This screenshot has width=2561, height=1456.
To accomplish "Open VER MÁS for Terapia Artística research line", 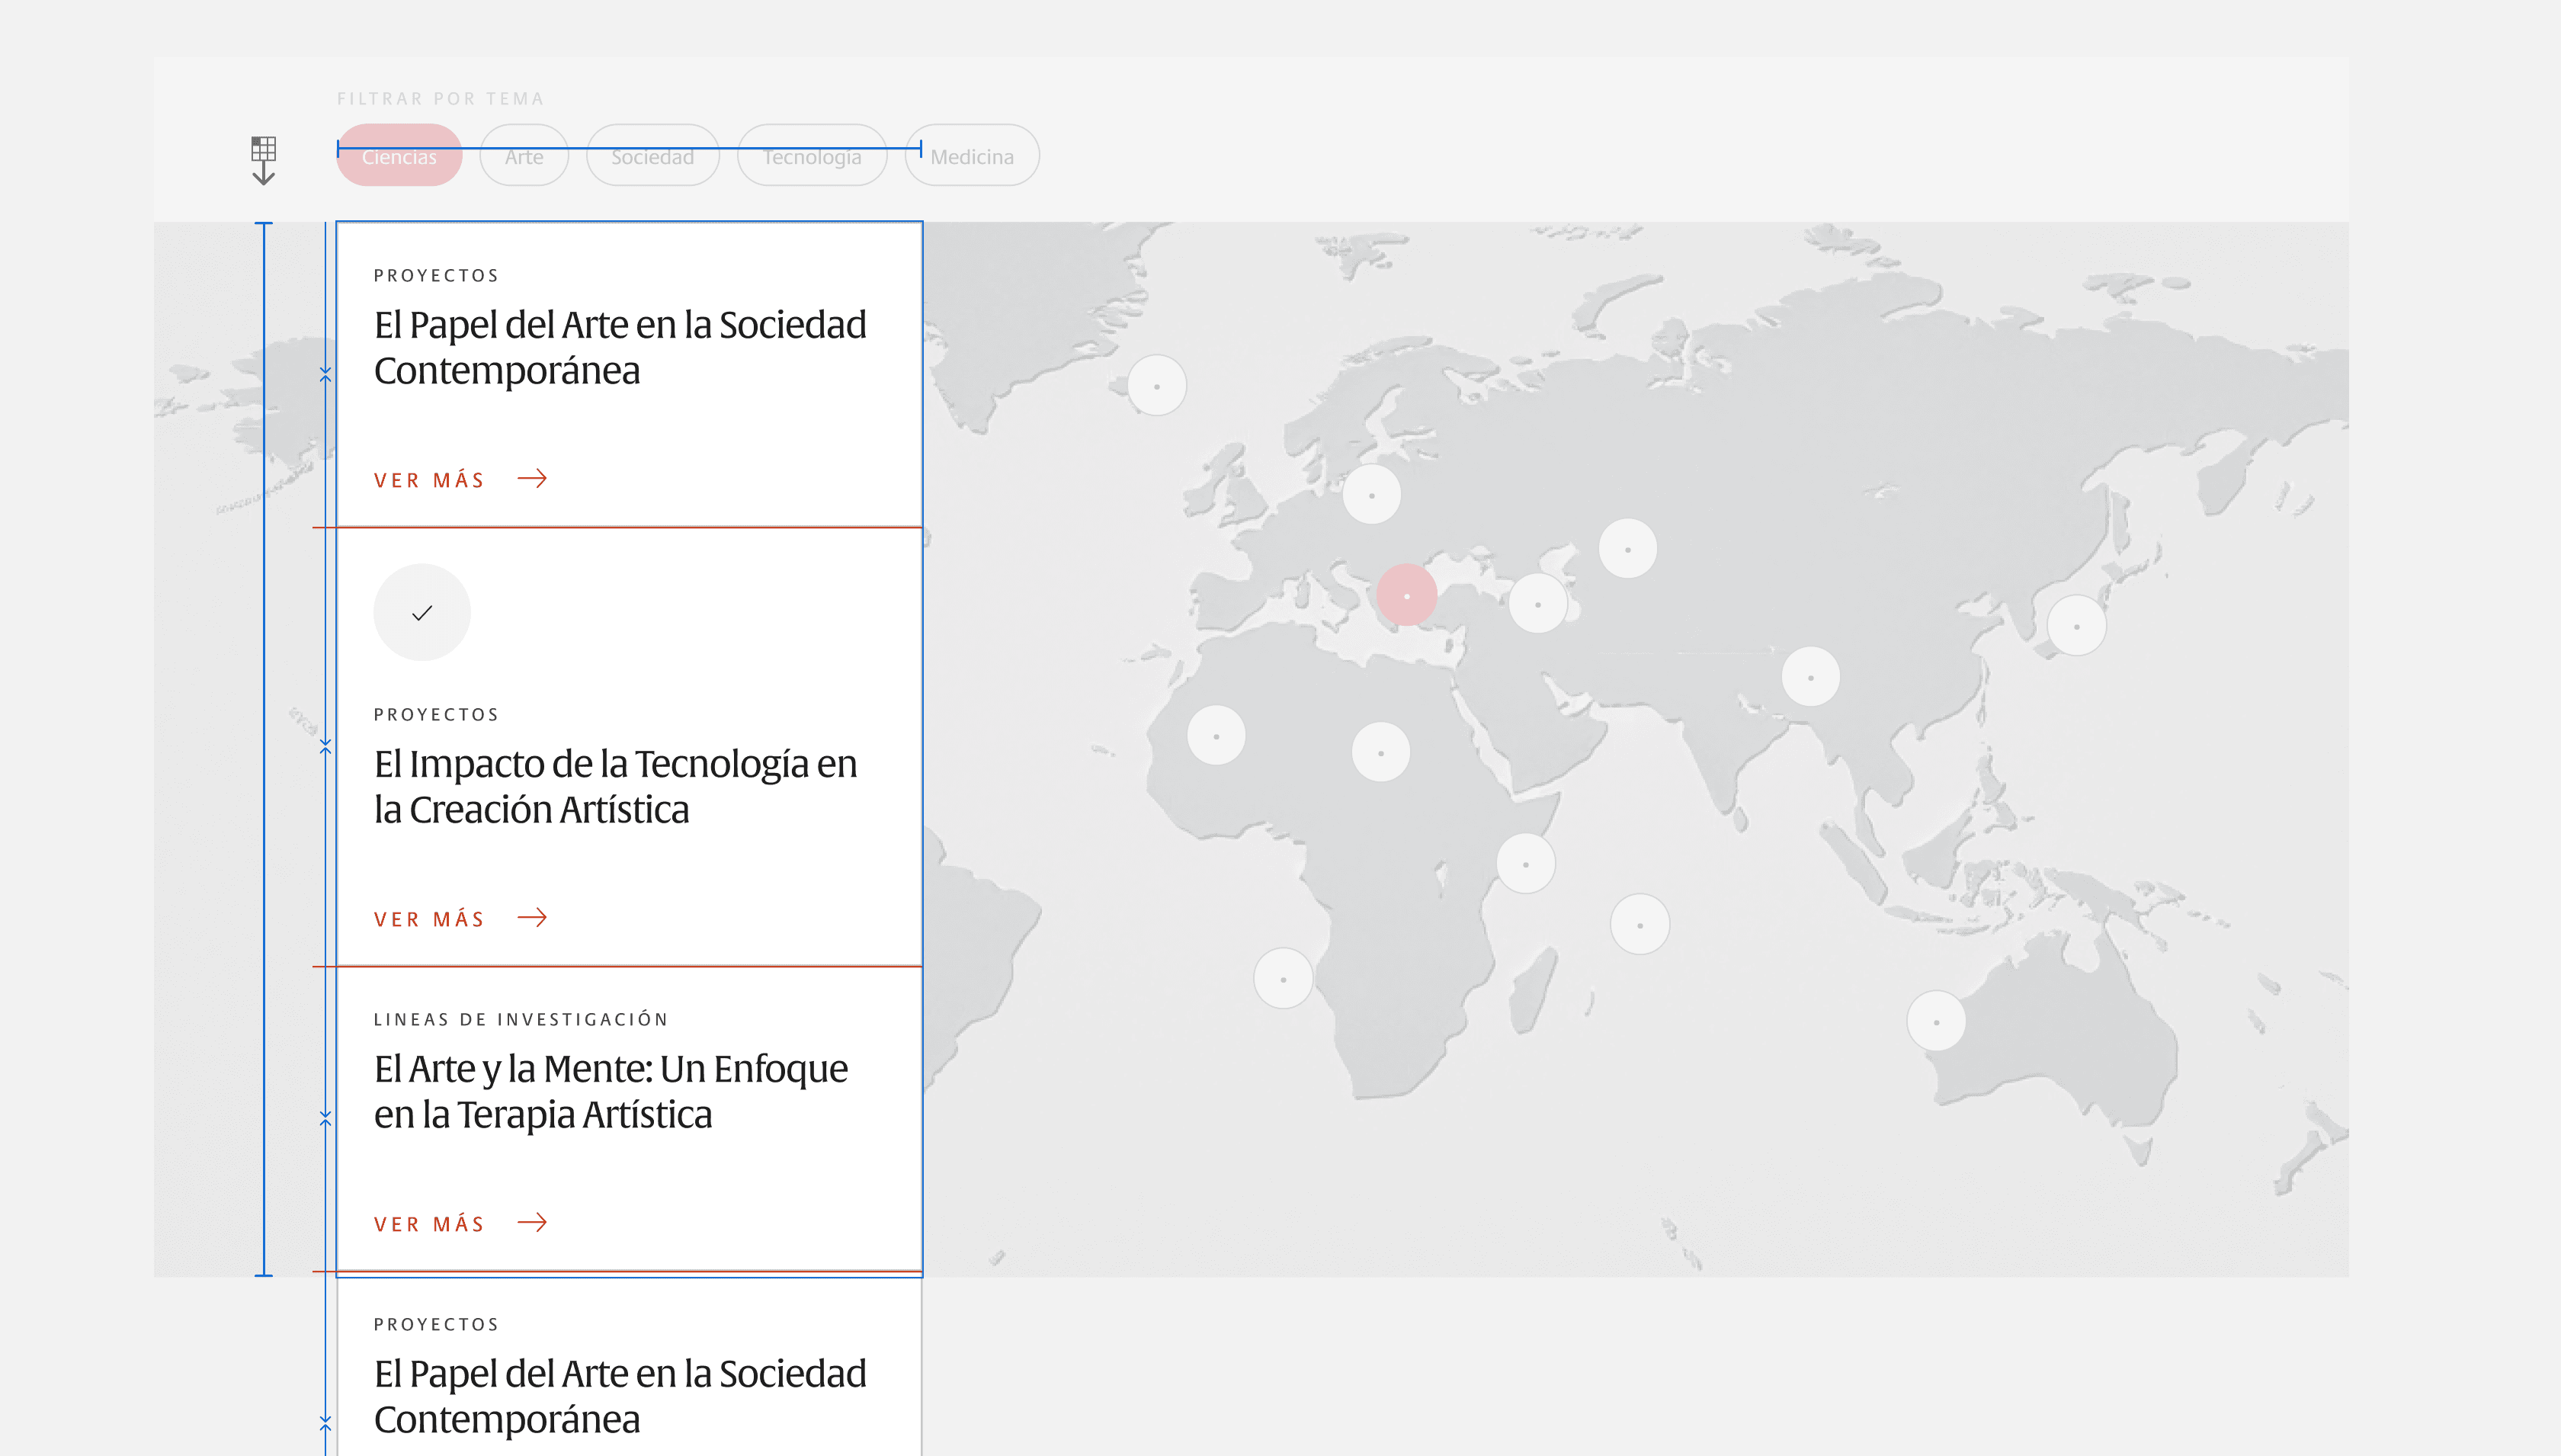I will (x=430, y=1224).
